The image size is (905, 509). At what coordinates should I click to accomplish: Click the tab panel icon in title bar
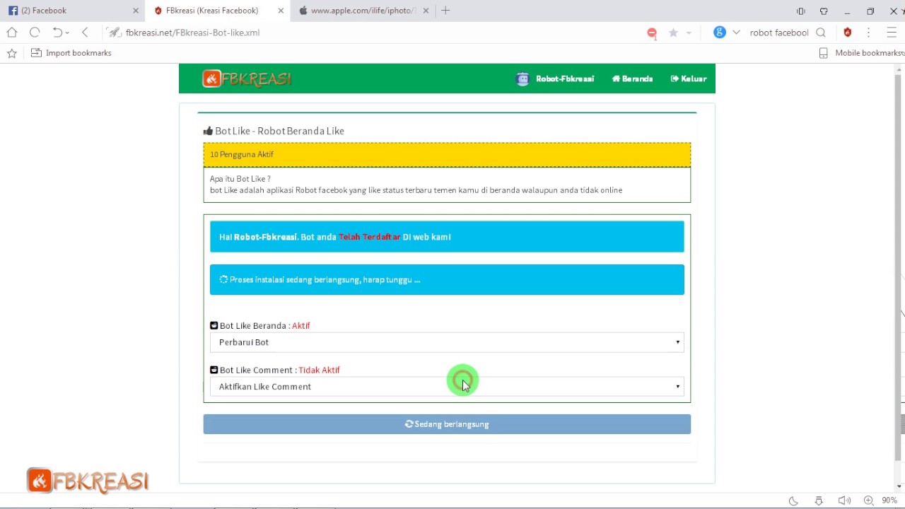pyautogui.click(x=800, y=11)
